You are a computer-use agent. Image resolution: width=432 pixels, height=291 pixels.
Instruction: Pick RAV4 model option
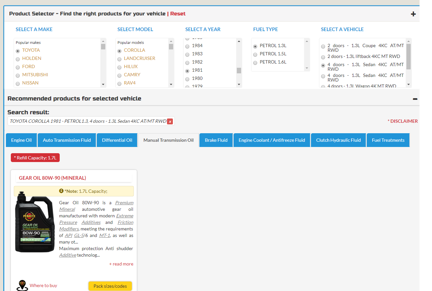tap(119, 84)
